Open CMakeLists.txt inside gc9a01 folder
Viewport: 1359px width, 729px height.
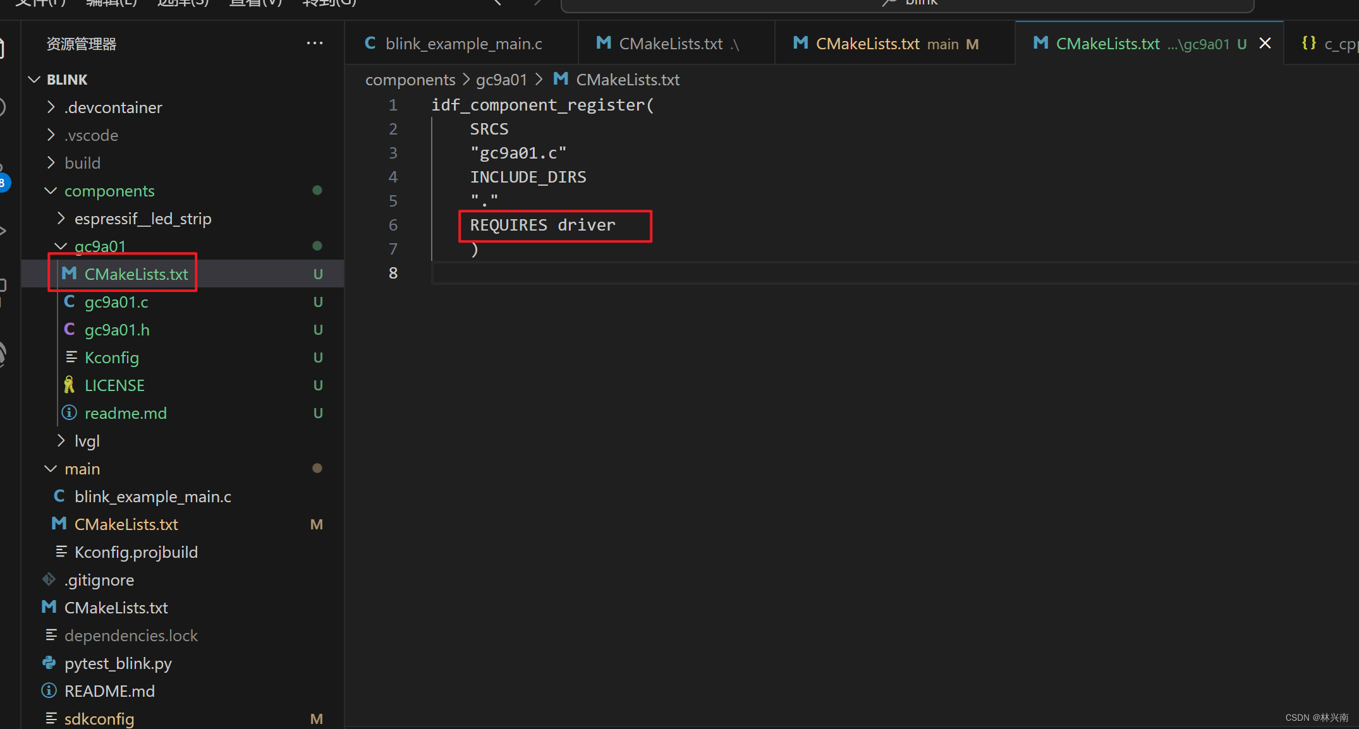[x=183, y=274]
